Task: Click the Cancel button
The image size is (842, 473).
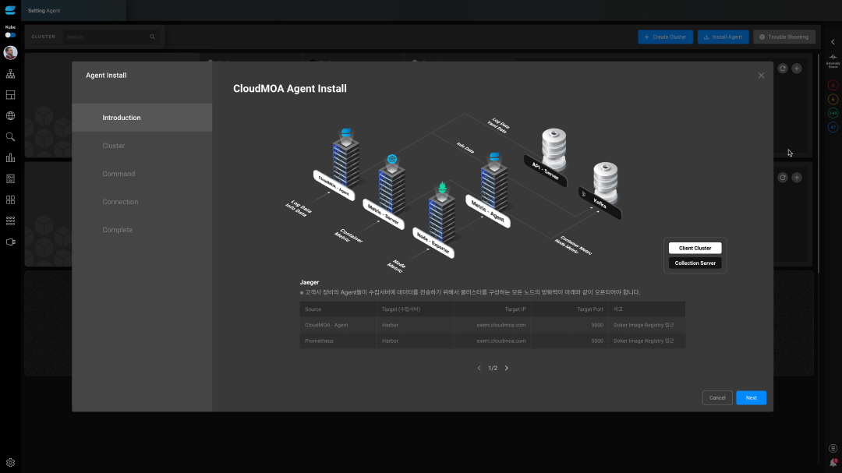Action: tap(717, 398)
